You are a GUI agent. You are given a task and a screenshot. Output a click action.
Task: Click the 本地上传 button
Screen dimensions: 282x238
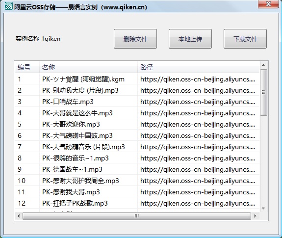coord(190,39)
